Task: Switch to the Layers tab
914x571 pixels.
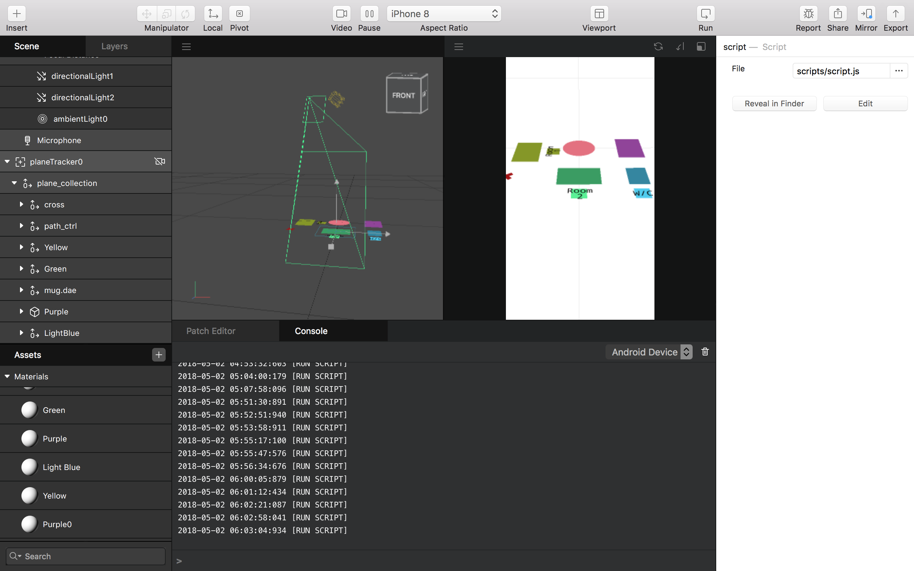Action: pos(115,46)
